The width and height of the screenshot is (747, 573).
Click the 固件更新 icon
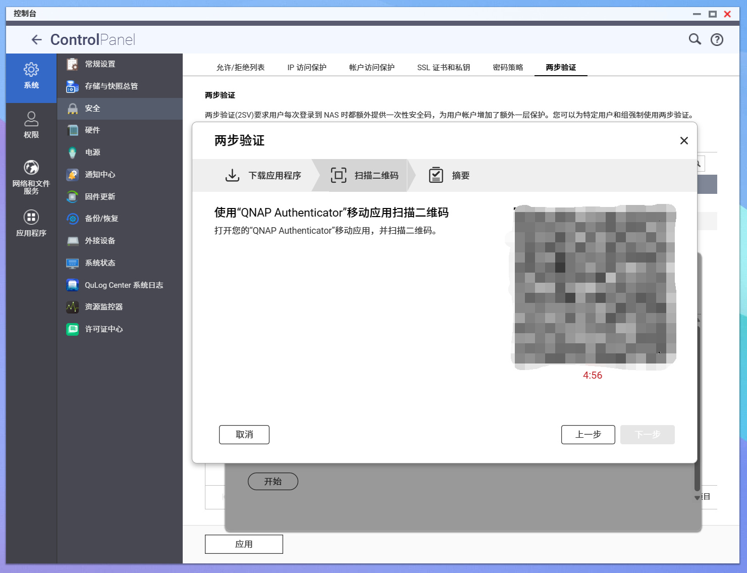(x=73, y=197)
